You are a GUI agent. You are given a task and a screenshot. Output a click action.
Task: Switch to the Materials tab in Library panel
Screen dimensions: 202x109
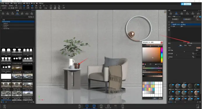click(3, 13)
